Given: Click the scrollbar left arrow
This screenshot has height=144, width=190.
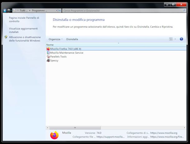Looking at the screenshot, I should click(x=47, y=128).
